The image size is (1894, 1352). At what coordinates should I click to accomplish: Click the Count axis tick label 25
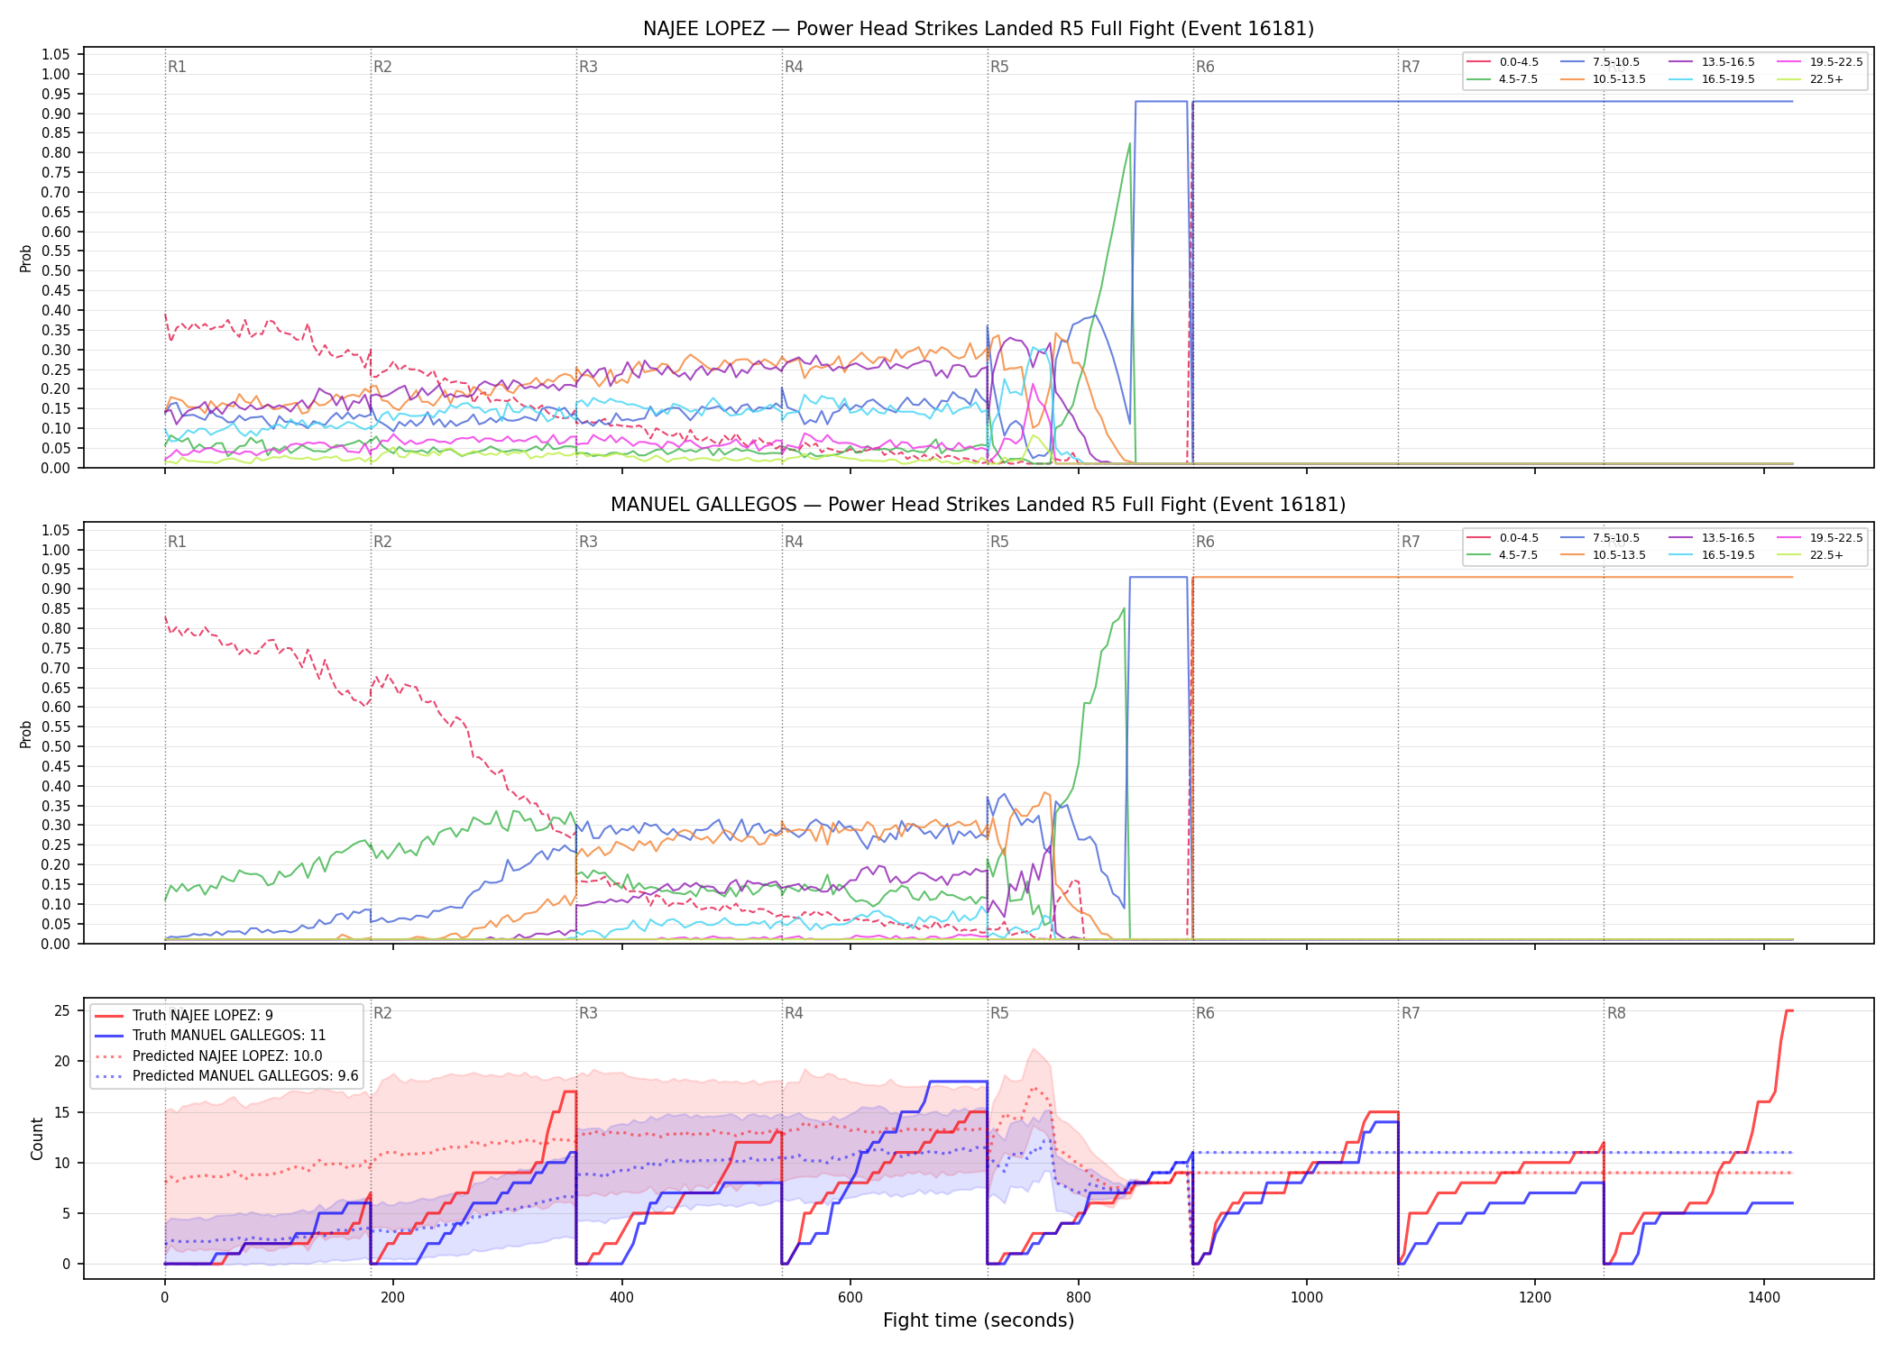coord(62,1011)
